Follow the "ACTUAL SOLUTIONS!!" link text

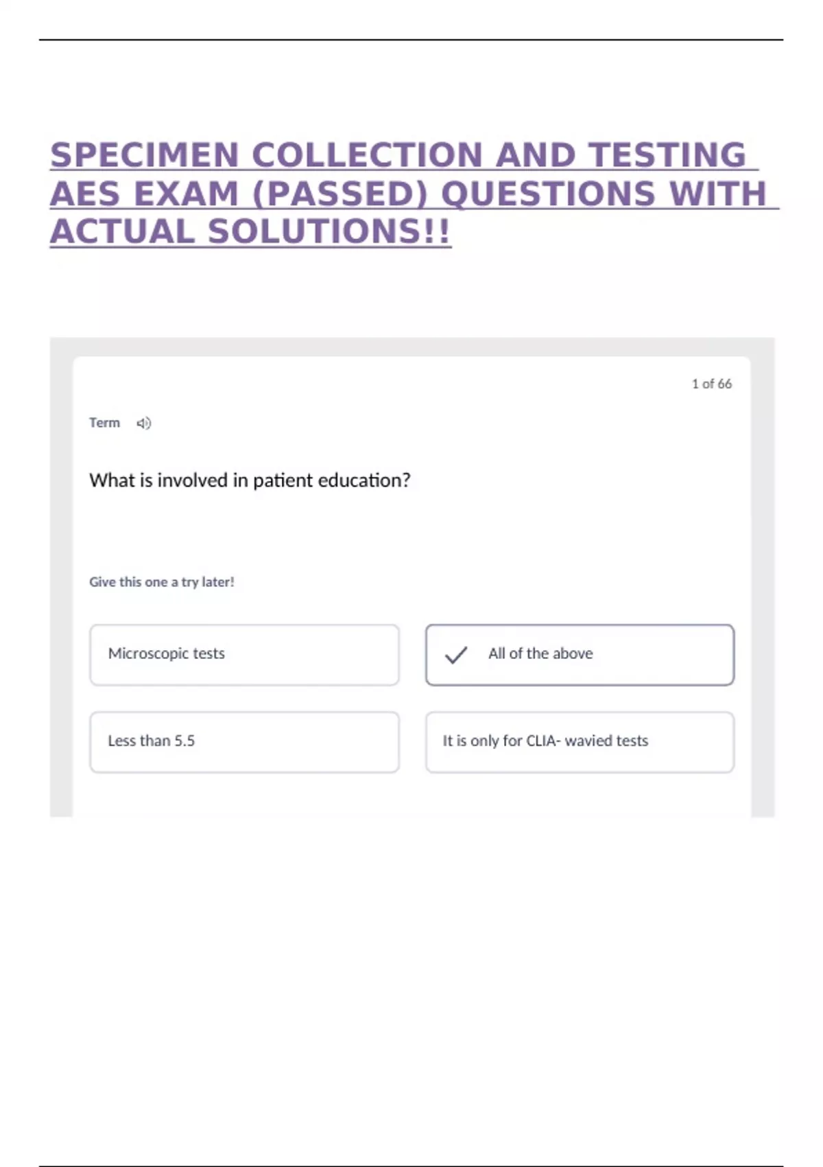click(x=250, y=231)
